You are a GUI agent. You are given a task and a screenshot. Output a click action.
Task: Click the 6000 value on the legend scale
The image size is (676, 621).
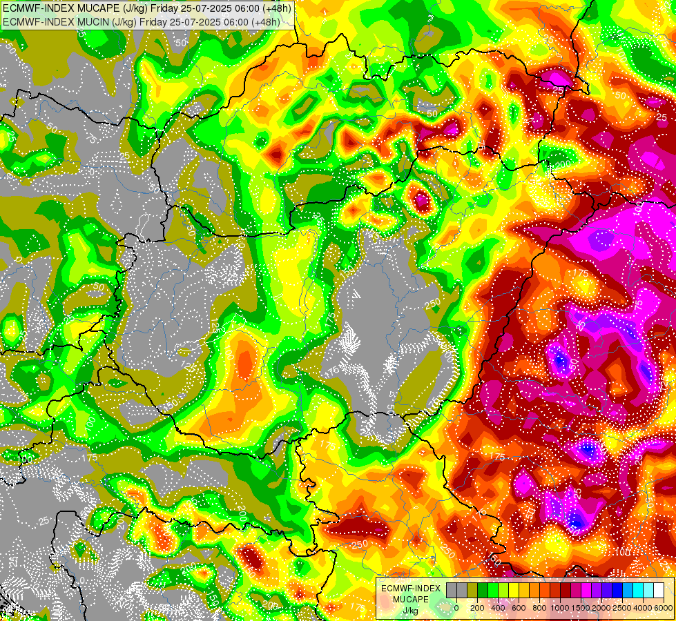664,608
